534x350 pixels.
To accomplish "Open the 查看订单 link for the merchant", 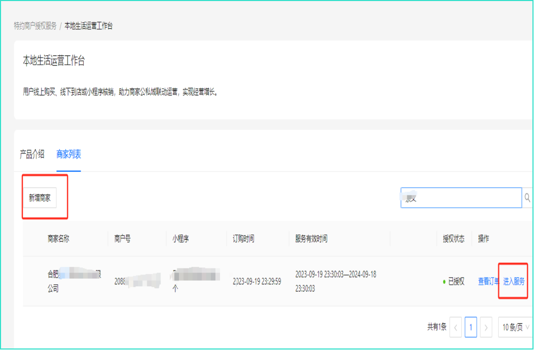I will pos(488,281).
